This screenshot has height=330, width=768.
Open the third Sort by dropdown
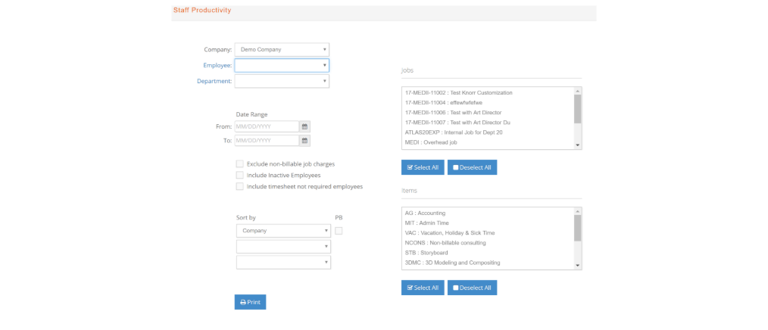(283, 263)
